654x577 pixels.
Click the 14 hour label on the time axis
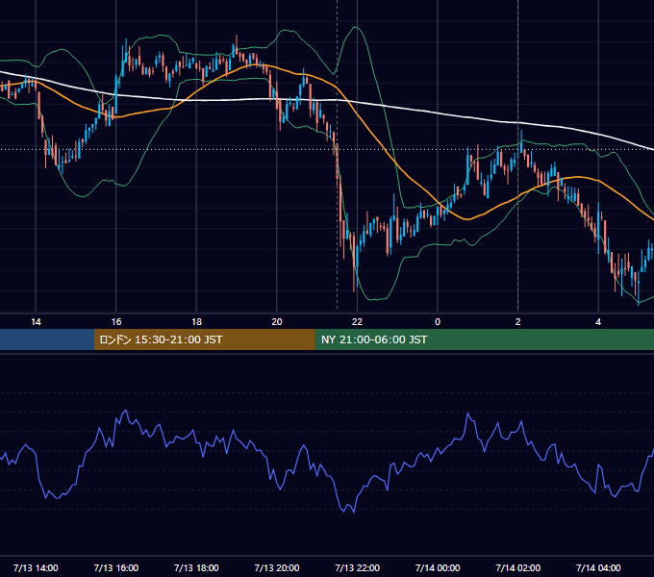coord(36,322)
